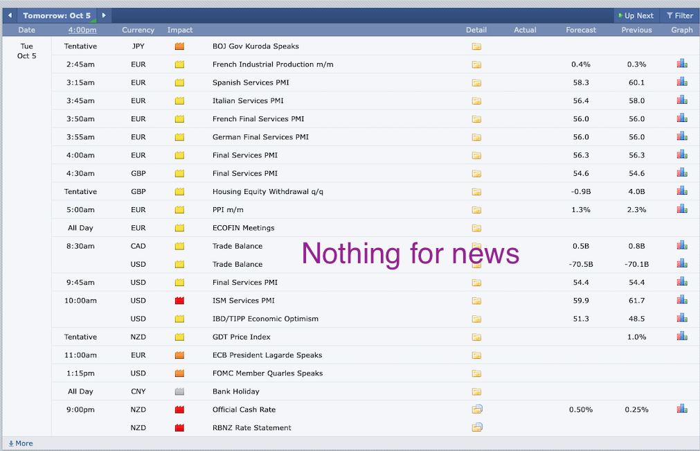The height and width of the screenshot is (451, 700).
Task: Go to the previous day arrow
Action: pyautogui.click(x=10, y=15)
